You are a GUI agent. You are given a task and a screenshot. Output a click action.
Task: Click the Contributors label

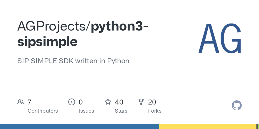42,111
